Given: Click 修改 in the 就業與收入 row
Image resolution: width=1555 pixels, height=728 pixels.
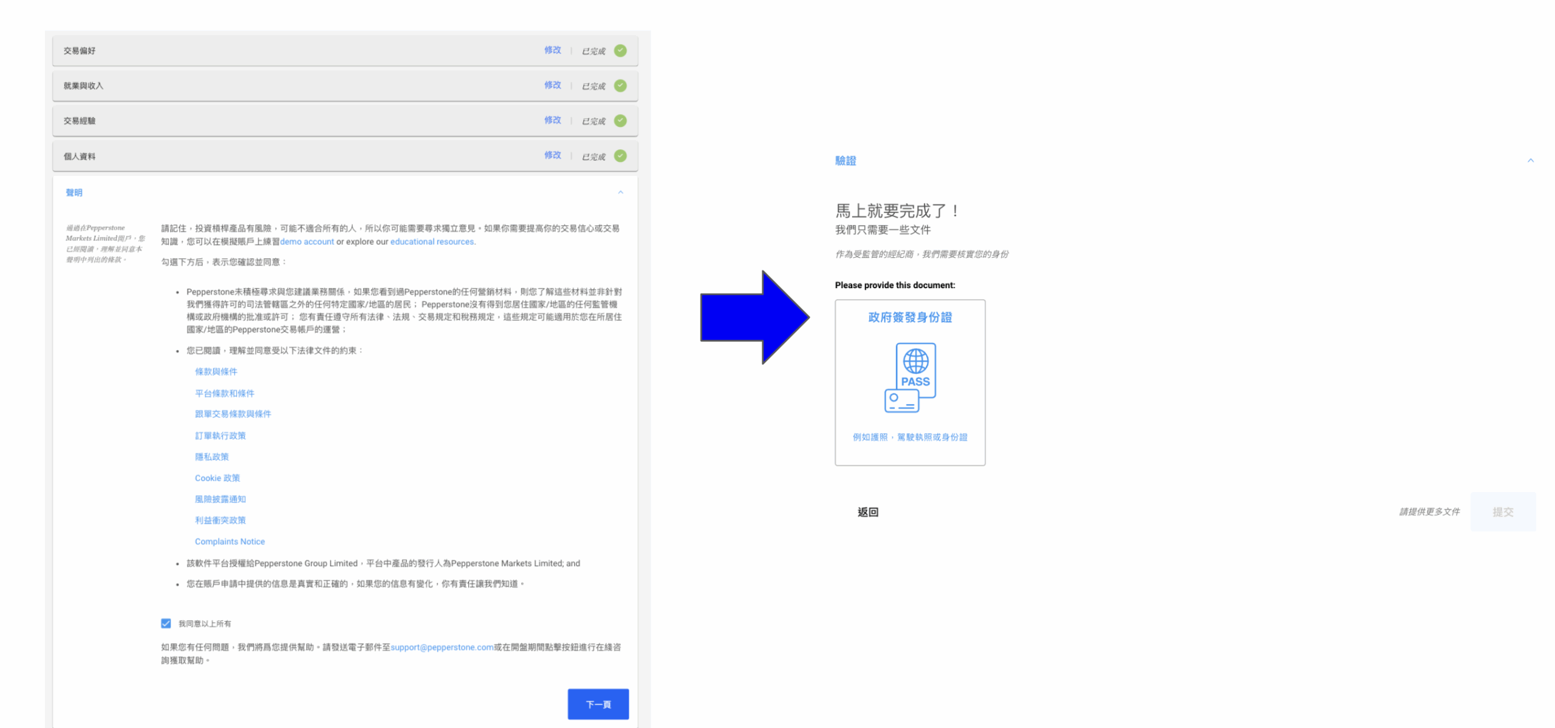Looking at the screenshot, I should pos(552,85).
